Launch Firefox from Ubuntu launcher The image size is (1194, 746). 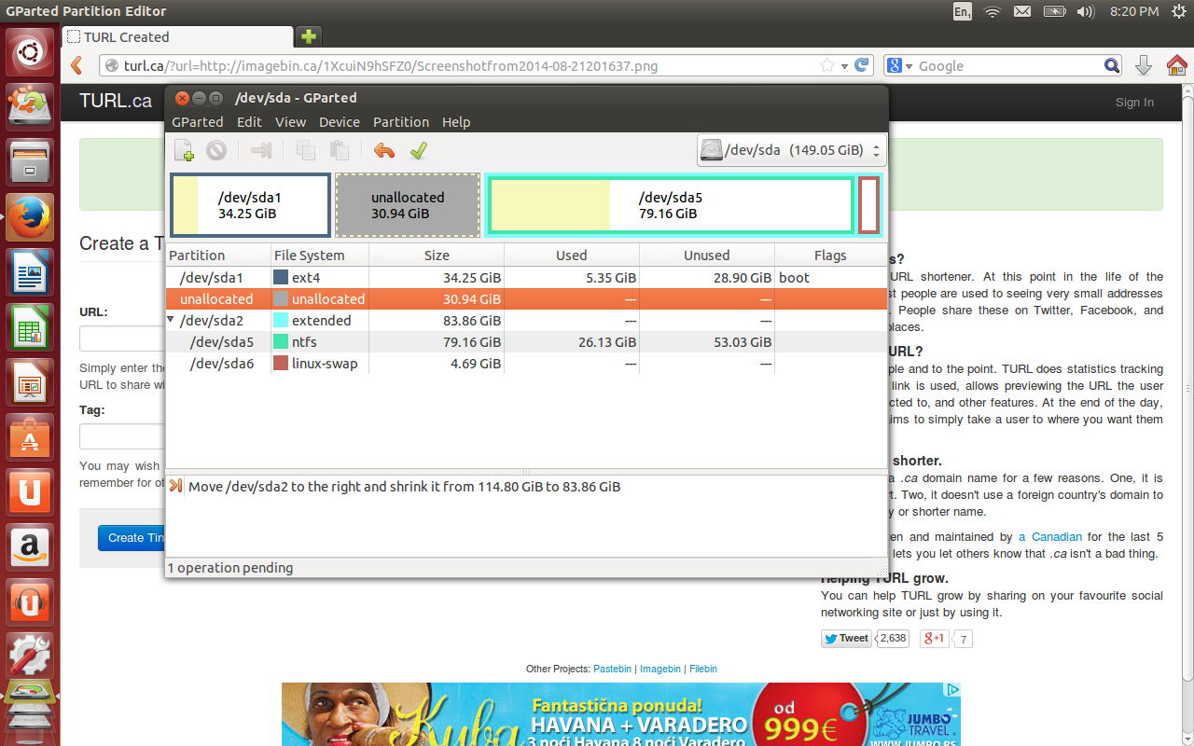tap(30, 217)
